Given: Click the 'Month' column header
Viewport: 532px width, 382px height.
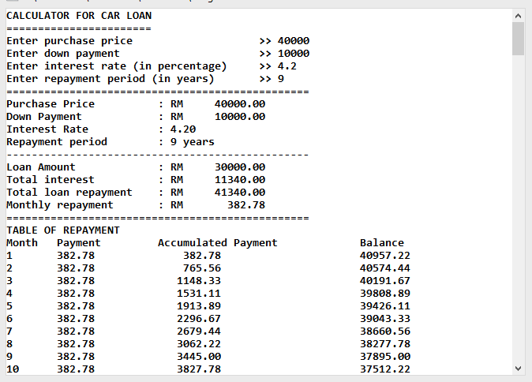Looking at the screenshot, I should coord(22,242).
